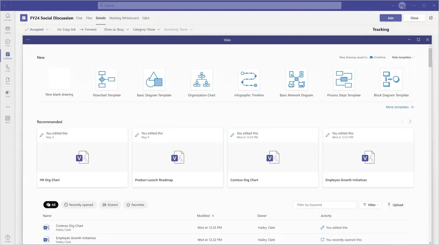Image resolution: width=439 pixels, height=245 pixels.
Task: Open the three-dot more apps icon in sidebar
Action: 7,107
